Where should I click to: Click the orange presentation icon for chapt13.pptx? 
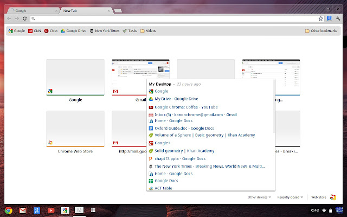pos(151,159)
